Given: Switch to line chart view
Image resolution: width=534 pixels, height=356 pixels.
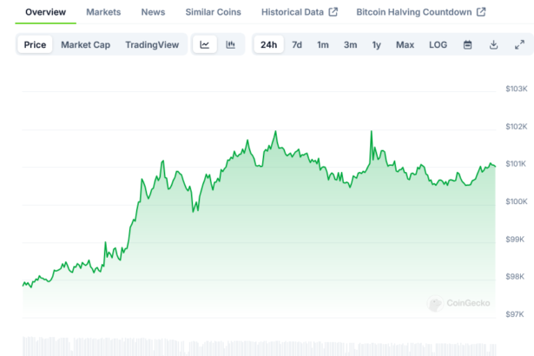Looking at the screenshot, I should coord(204,45).
